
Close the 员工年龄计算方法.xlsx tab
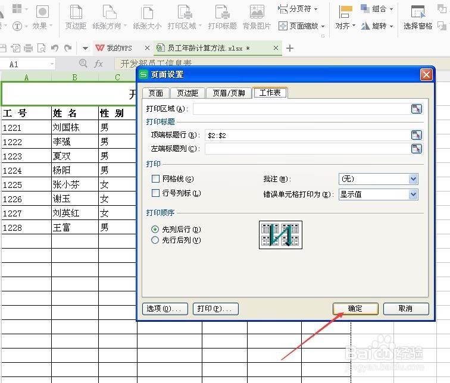[x=276, y=48]
